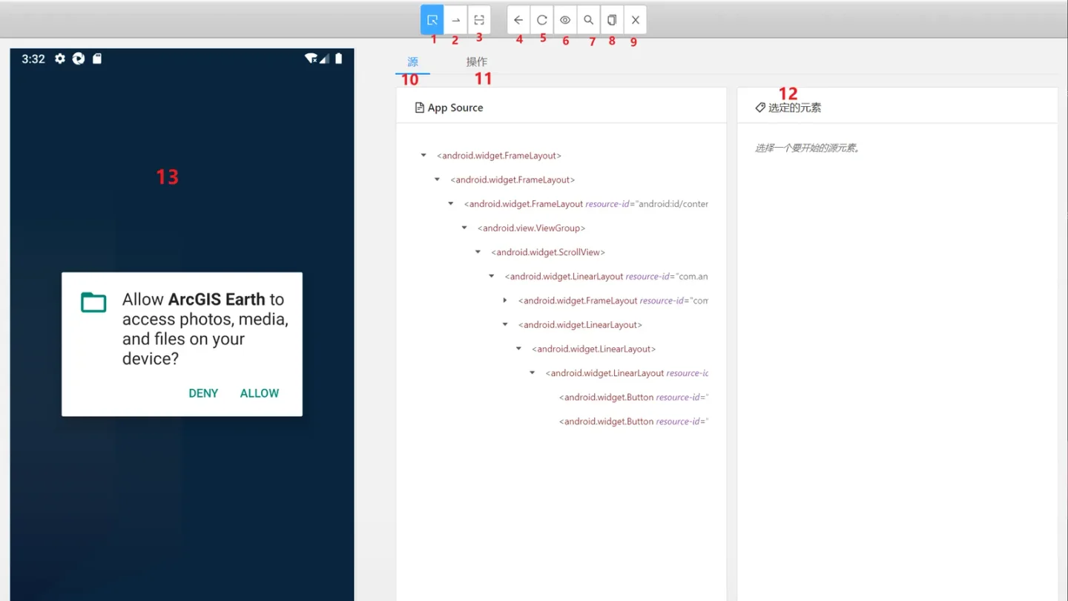This screenshot has width=1068, height=601.
Task: Click the 选定的元素 panel heading
Action: 788,108
